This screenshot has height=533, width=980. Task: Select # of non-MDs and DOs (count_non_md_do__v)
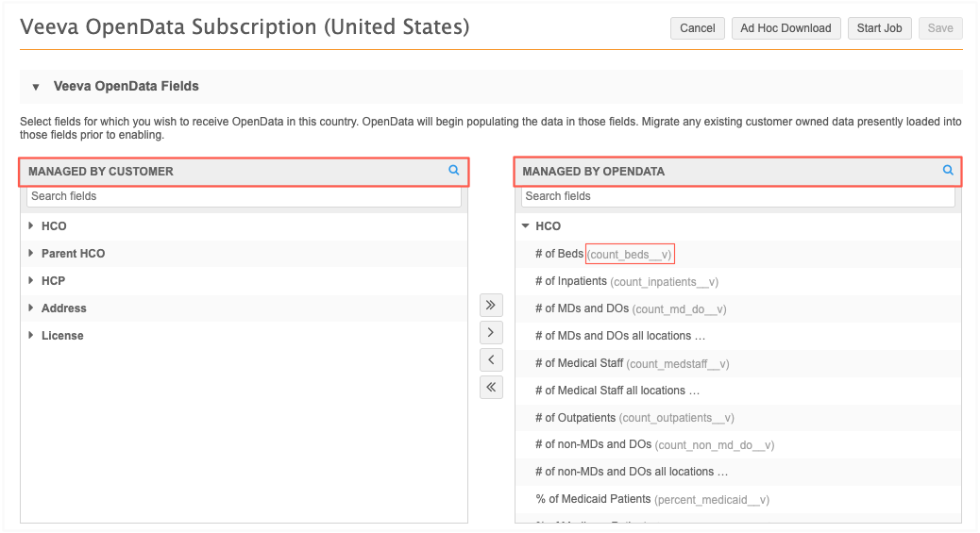[738, 445]
